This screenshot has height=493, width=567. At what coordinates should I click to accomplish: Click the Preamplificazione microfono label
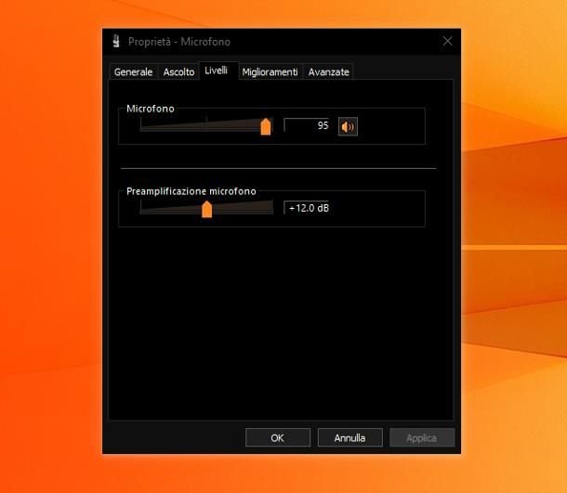tap(191, 191)
